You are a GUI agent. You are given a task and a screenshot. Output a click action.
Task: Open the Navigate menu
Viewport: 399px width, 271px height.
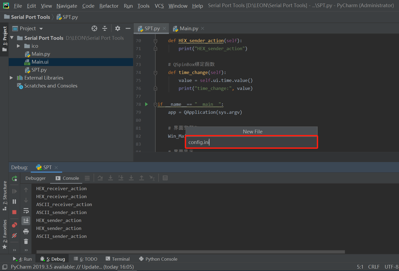67,6
